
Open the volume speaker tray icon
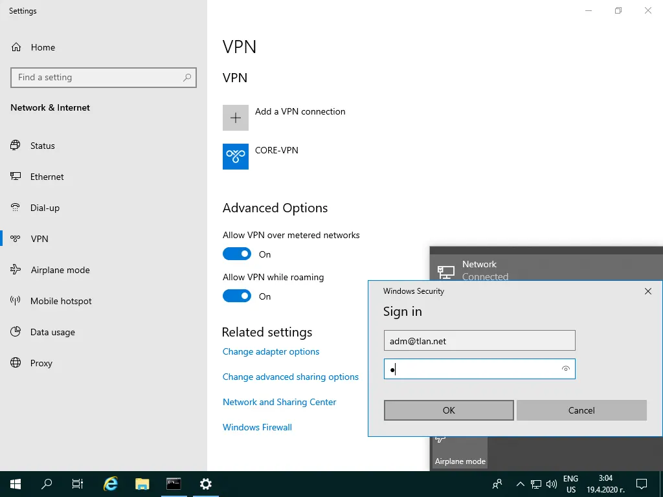point(552,484)
